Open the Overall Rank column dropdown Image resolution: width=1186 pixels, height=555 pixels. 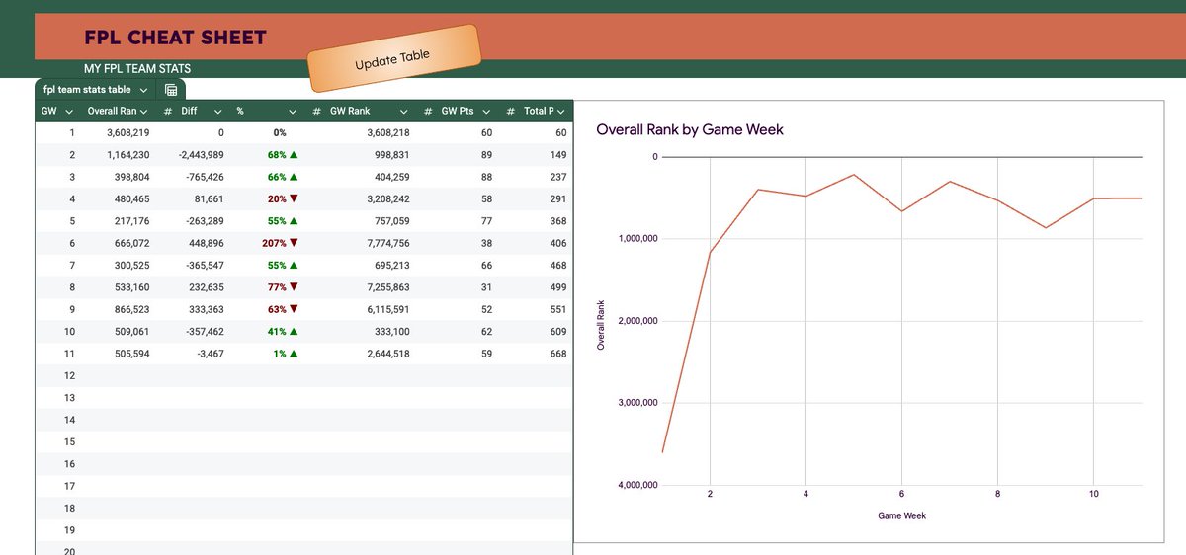tap(143, 111)
